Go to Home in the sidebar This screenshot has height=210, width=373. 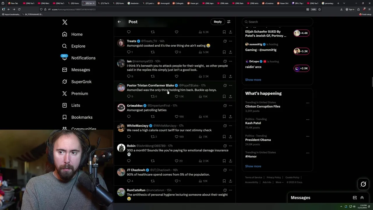click(x=73, y=34)
